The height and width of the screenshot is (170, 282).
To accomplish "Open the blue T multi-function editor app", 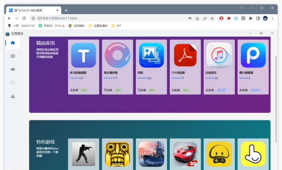I will click(x=84, y=55).
